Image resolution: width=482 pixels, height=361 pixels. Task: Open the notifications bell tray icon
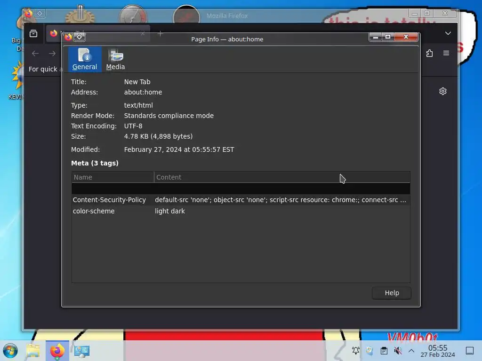click(356, 350)
